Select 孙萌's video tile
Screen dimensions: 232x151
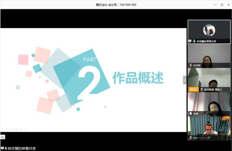coord(209,103)
